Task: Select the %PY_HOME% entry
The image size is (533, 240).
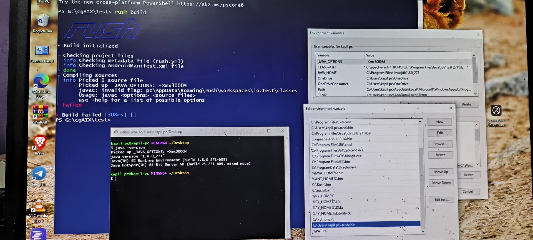Action: 366,196
